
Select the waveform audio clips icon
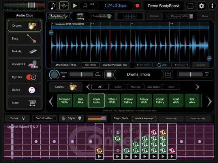coord(64,6)
